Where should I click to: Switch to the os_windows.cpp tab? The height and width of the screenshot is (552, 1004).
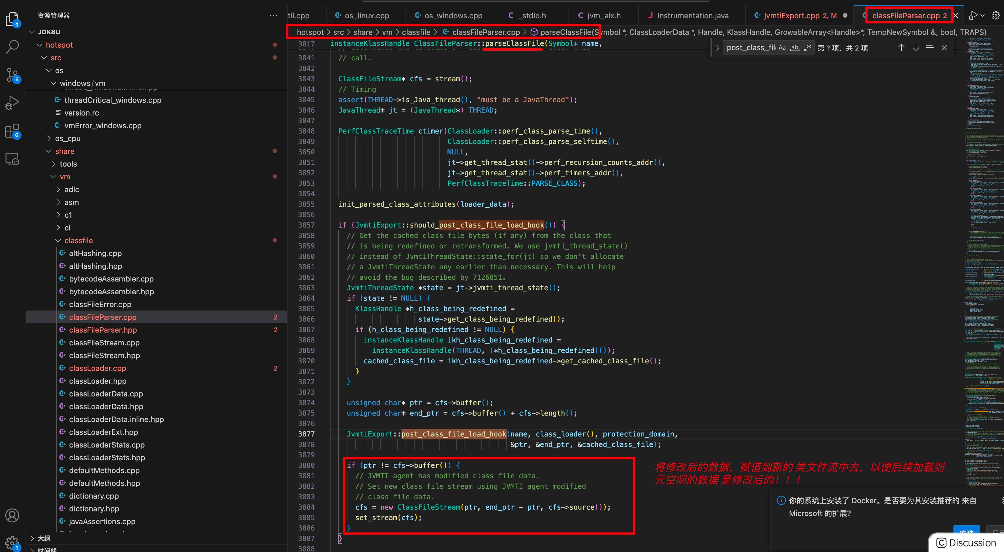click(x=453, y=16)
